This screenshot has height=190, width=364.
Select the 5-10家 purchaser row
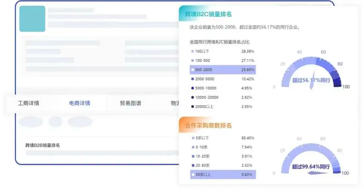pos(223,147)
